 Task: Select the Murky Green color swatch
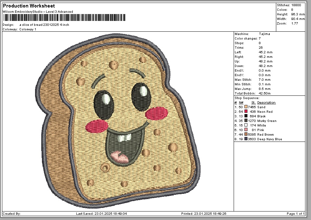coord(246,121)
